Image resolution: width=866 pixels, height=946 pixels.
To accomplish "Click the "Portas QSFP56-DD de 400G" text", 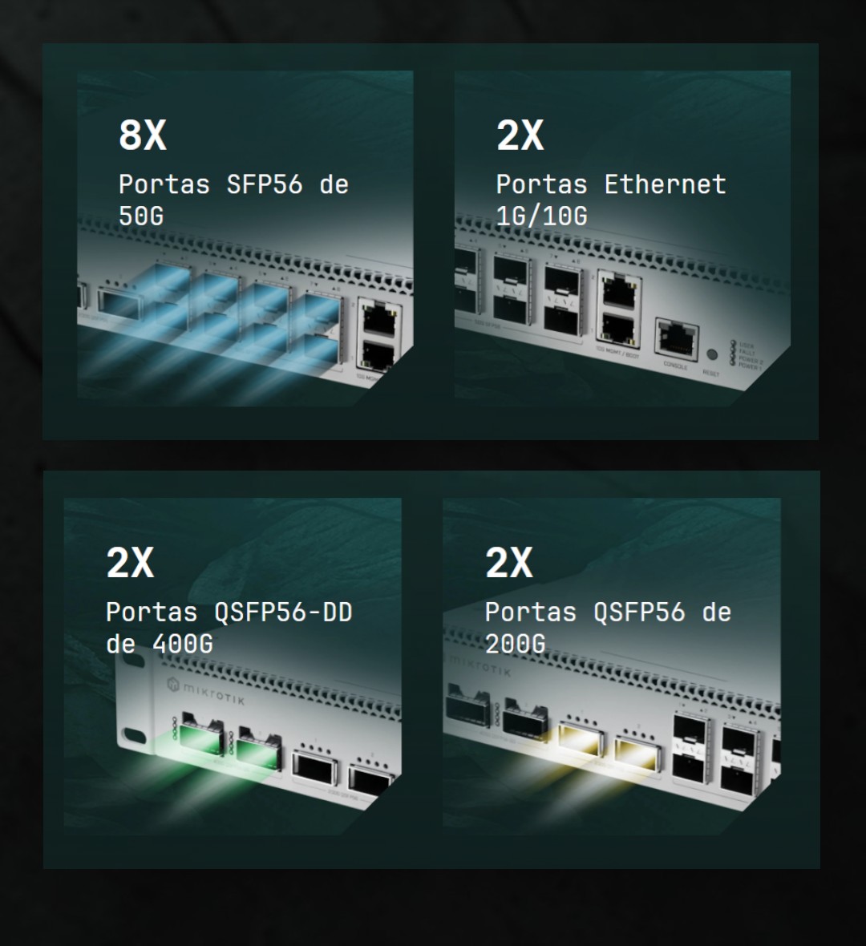I will 229,628.
